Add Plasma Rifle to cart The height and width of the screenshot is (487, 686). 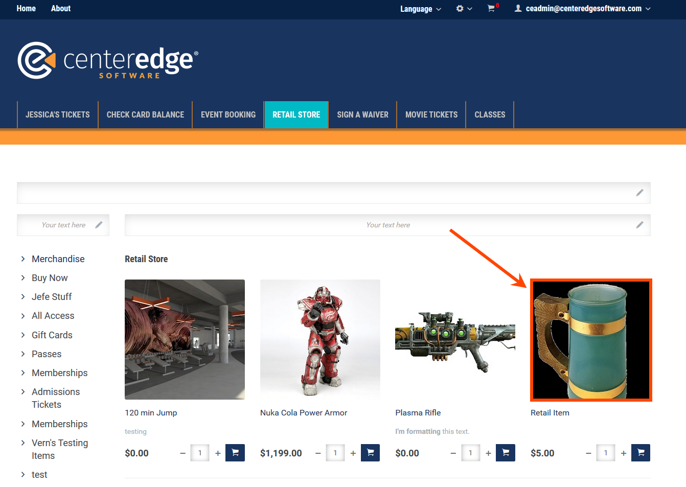[506, 453]
